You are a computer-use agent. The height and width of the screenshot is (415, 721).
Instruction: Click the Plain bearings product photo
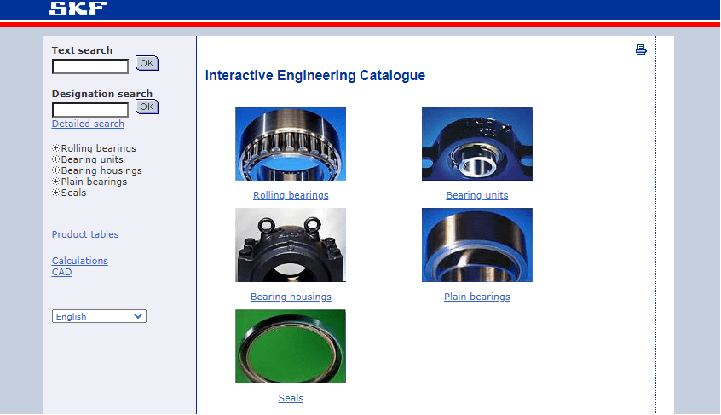[476, 245]
